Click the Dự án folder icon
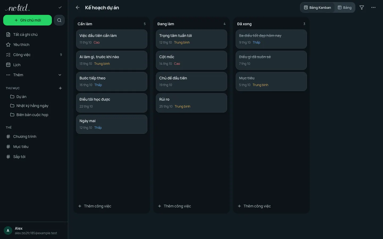383x239 pixels. click(12, 97)
